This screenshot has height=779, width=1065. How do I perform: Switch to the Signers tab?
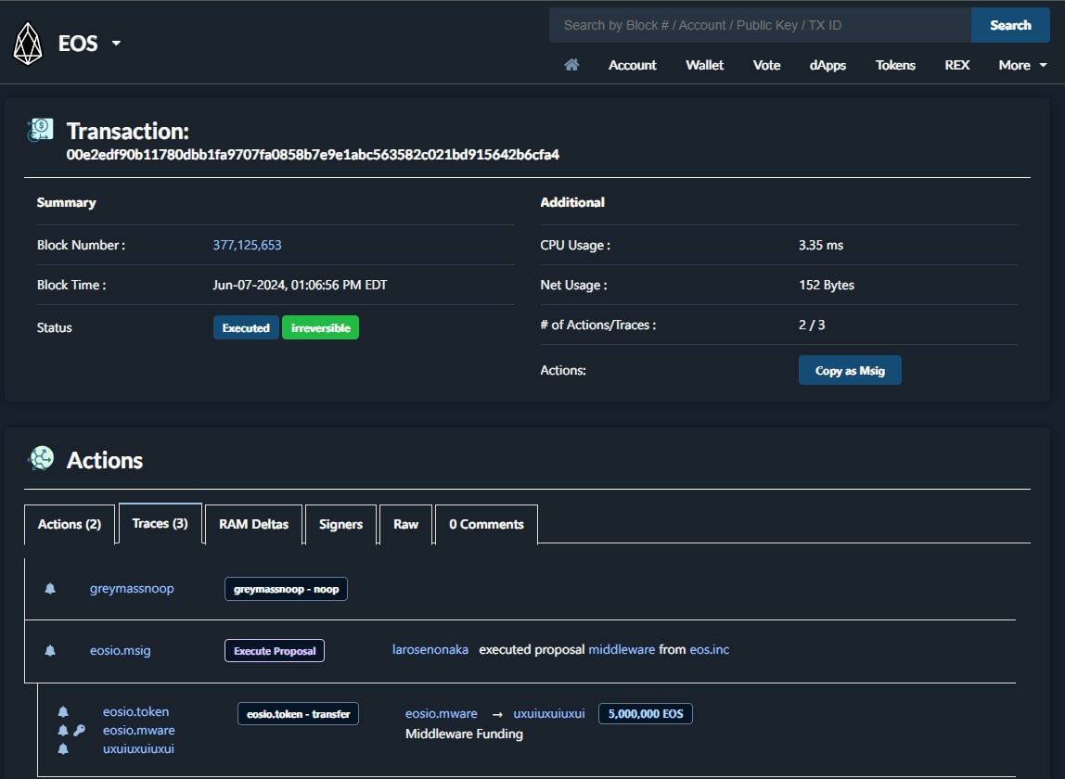[x=340, y=524]
